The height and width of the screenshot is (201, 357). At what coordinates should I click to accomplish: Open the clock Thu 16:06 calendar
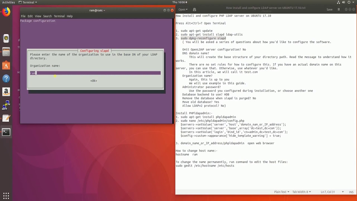(179, 2)
